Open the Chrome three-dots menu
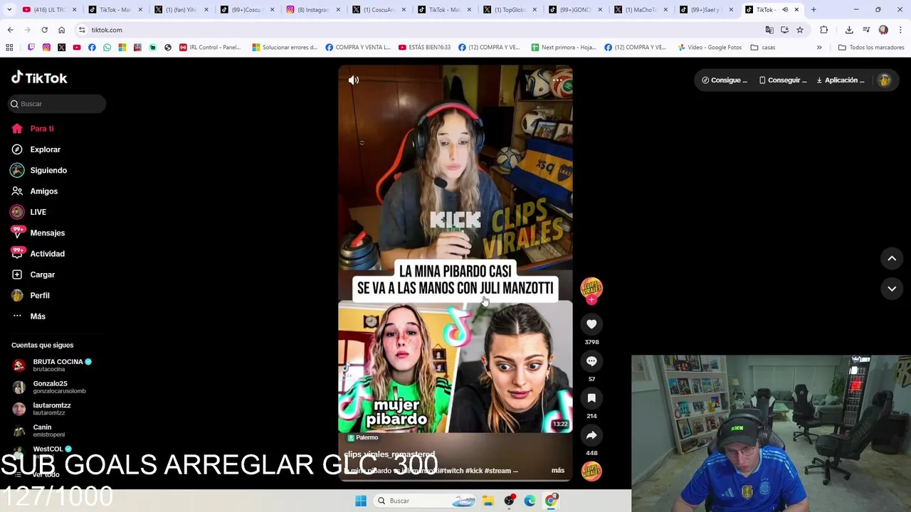This screenshot has width=911, height=512. pyautogui.click(x=901, y=30)
